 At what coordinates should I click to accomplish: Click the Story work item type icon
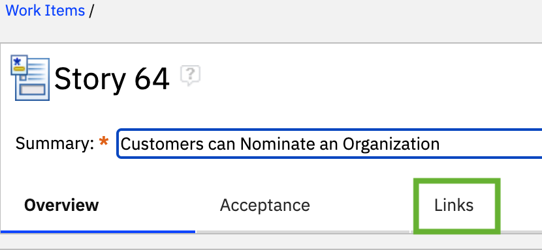(x=30, y=78)
